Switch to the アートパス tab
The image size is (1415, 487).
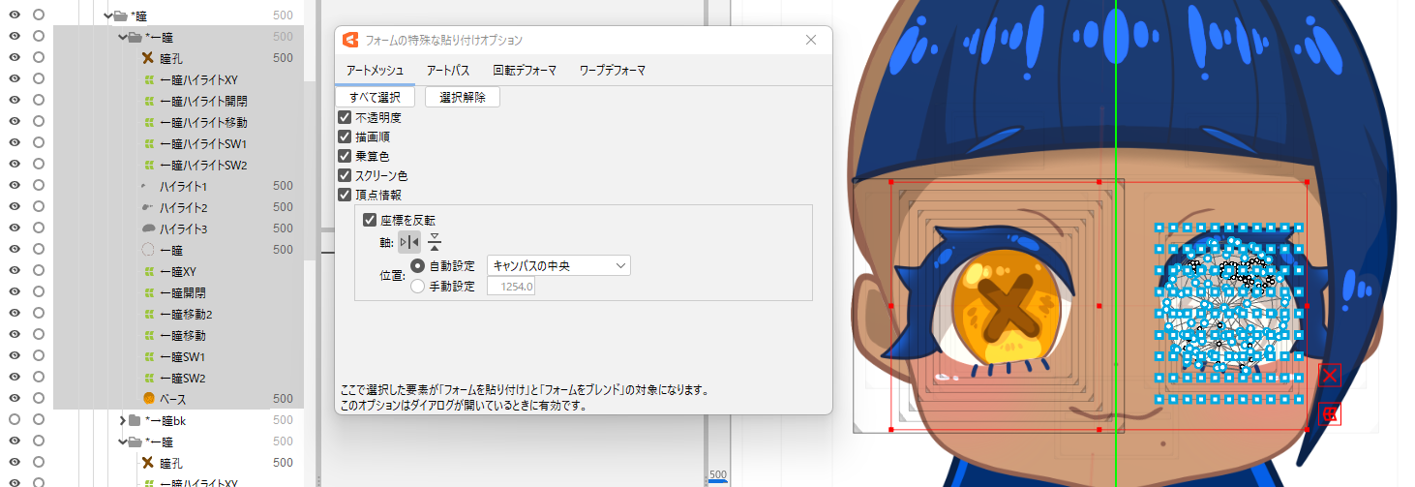tap(448, 71)
